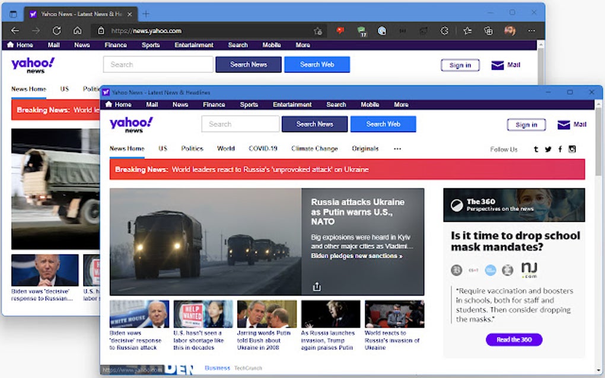Viewport: 605px width, 378px height.
Task: Click the Yahoo News logo
Action: tap(129, 124)
